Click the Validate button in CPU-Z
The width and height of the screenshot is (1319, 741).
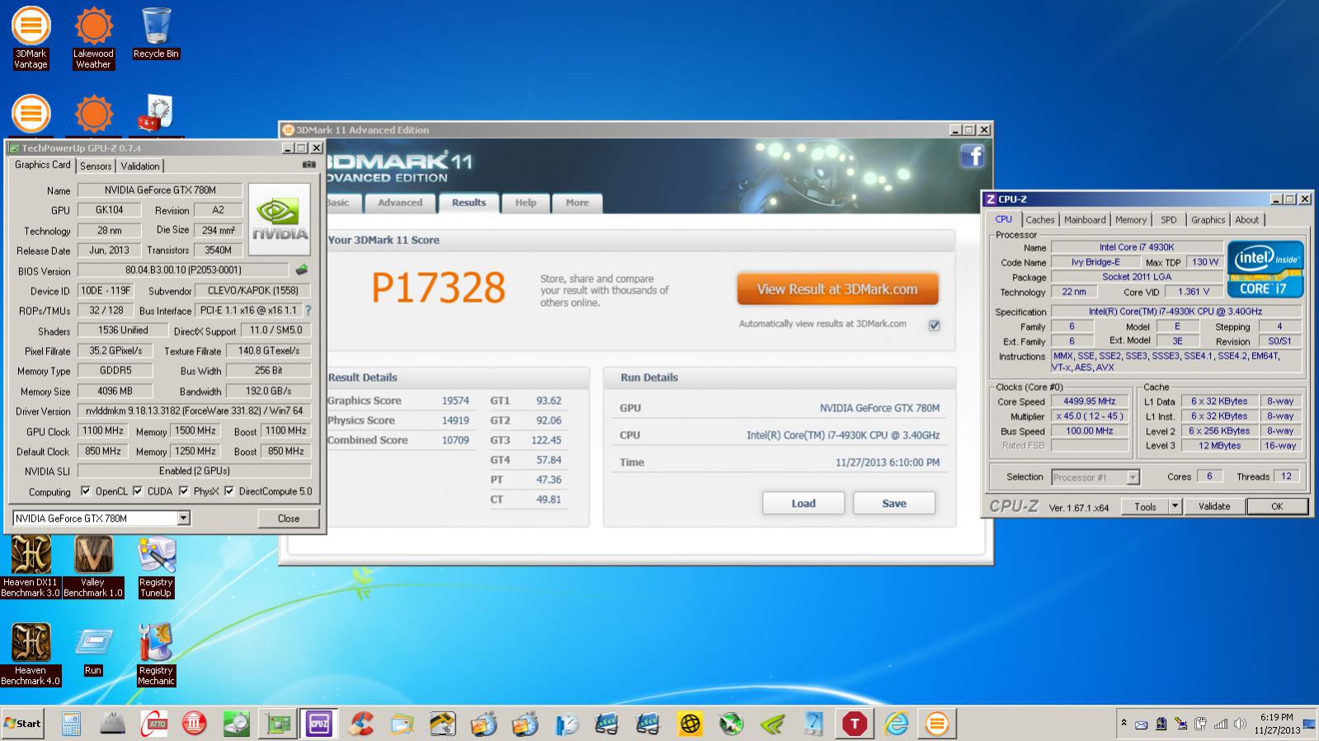tap(1214, 506)
